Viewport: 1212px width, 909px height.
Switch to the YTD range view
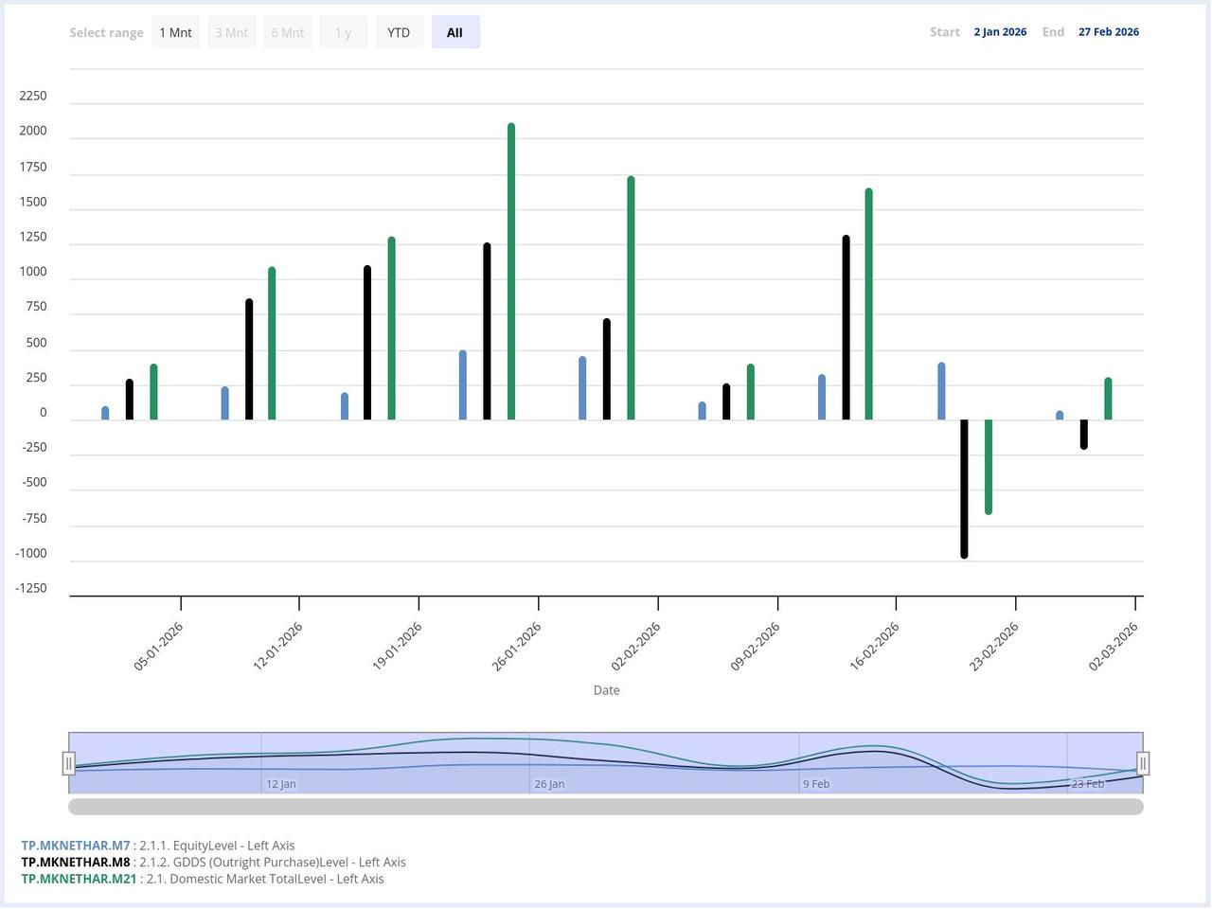pyautogui.click(x=399, y=31)
